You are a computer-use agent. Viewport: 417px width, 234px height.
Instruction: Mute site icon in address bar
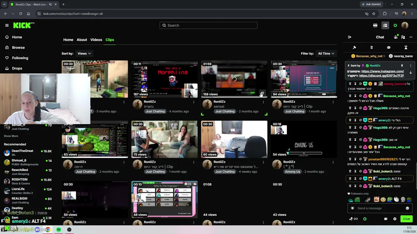tap(367, 14)
